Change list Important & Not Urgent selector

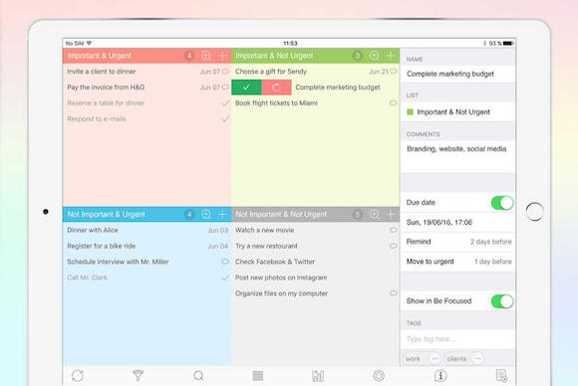click(x=457, y=112)
